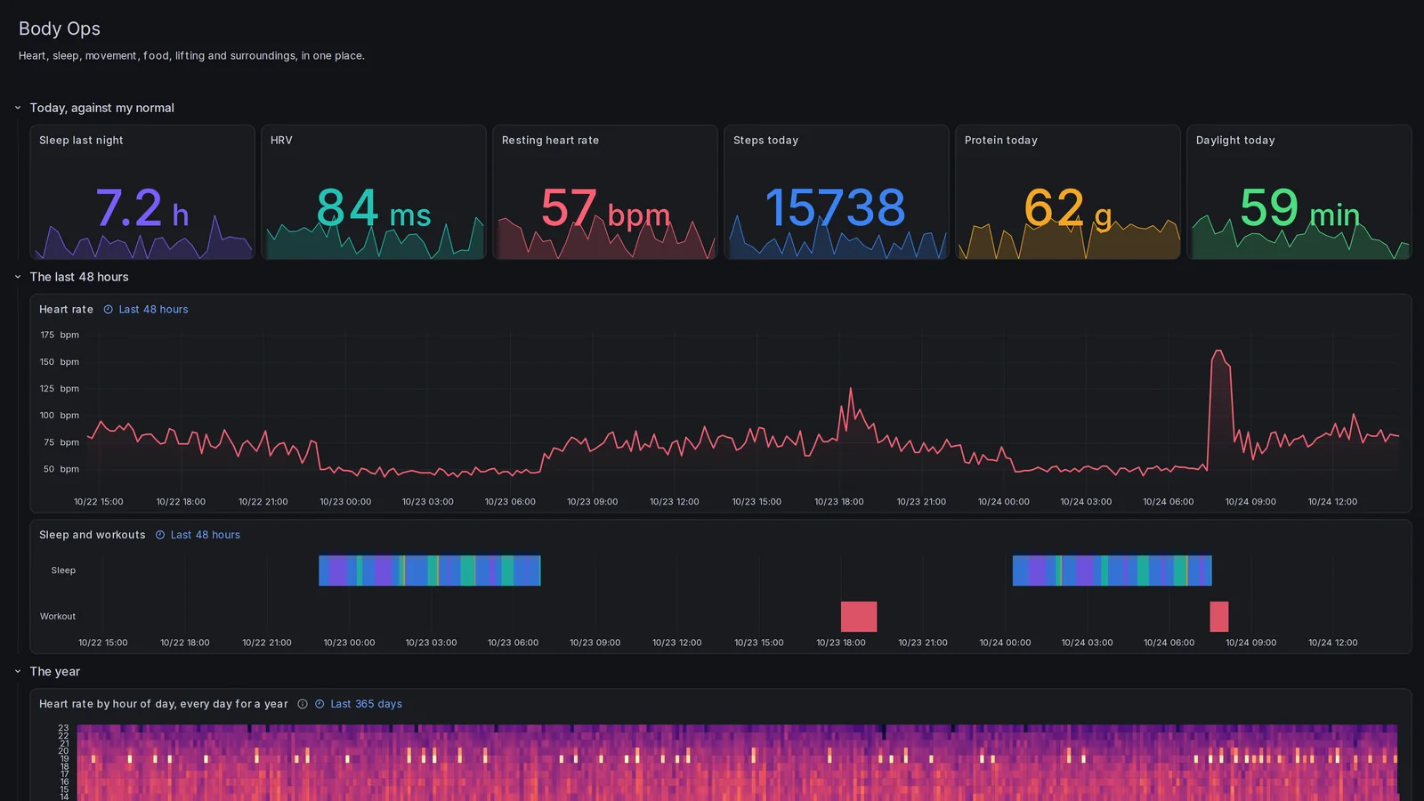
Task: Select the 15738 steps value
Action: pyautogui.click(x=835, y=208)
